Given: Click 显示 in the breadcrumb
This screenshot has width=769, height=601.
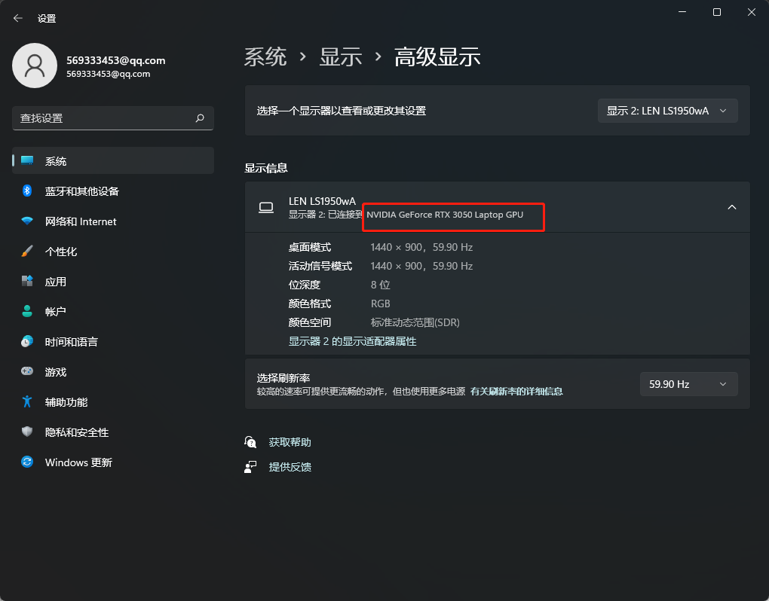Looking at the screenshot, I should [340, 56].
